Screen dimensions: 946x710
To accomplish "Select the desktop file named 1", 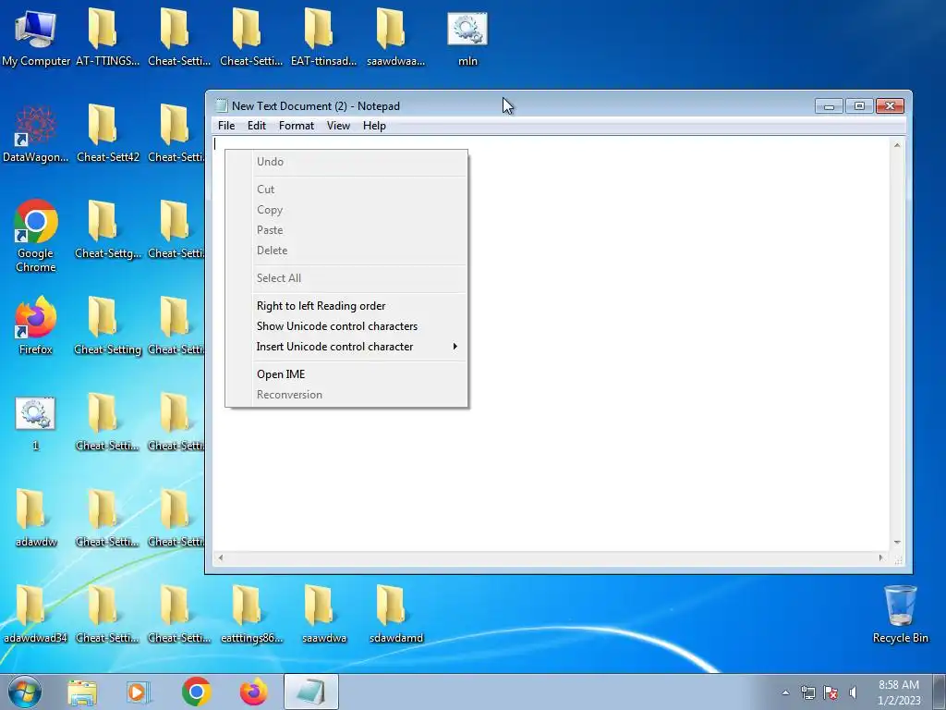I will coord(36,422).
